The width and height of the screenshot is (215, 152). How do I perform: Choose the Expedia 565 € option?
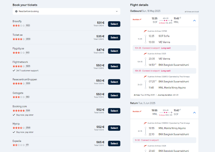coord(114,143)
